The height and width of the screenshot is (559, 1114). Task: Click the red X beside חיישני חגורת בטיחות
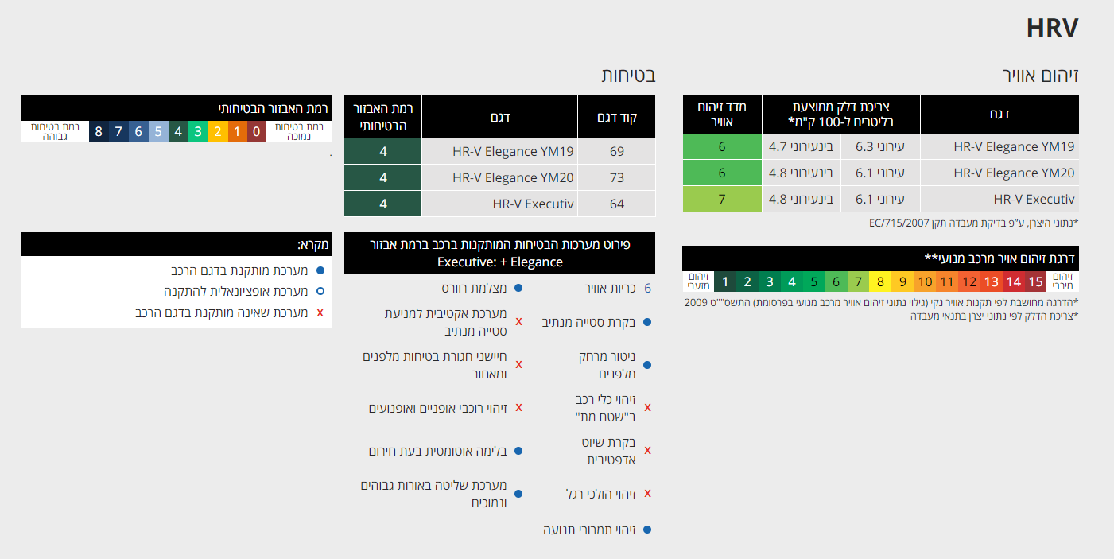pos(518,364)
